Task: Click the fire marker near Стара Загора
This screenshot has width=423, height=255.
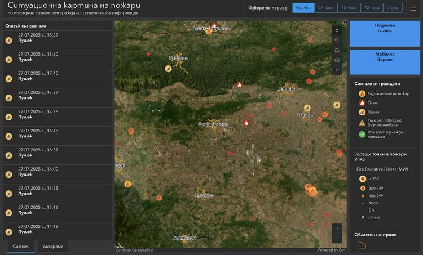Action: point(246,123)
